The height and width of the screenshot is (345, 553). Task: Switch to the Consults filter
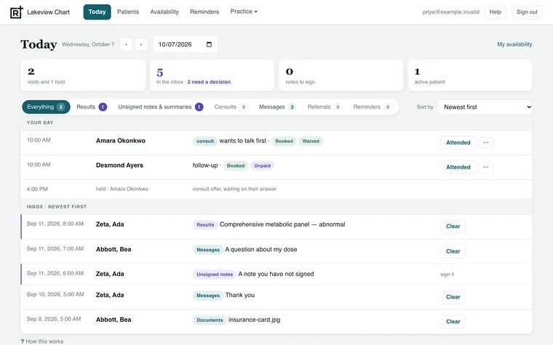tap(231, 107)
